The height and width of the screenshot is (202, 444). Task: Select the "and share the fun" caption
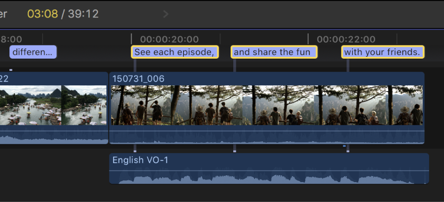pyautogui.click(x=274, y=52)
